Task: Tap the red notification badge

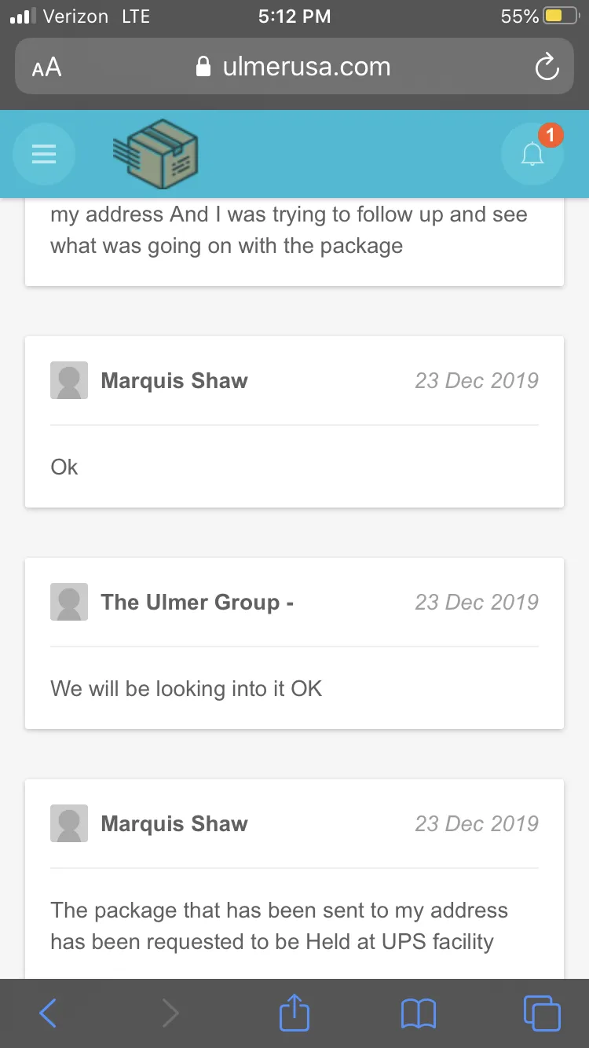Action: [x=551, y=135]
